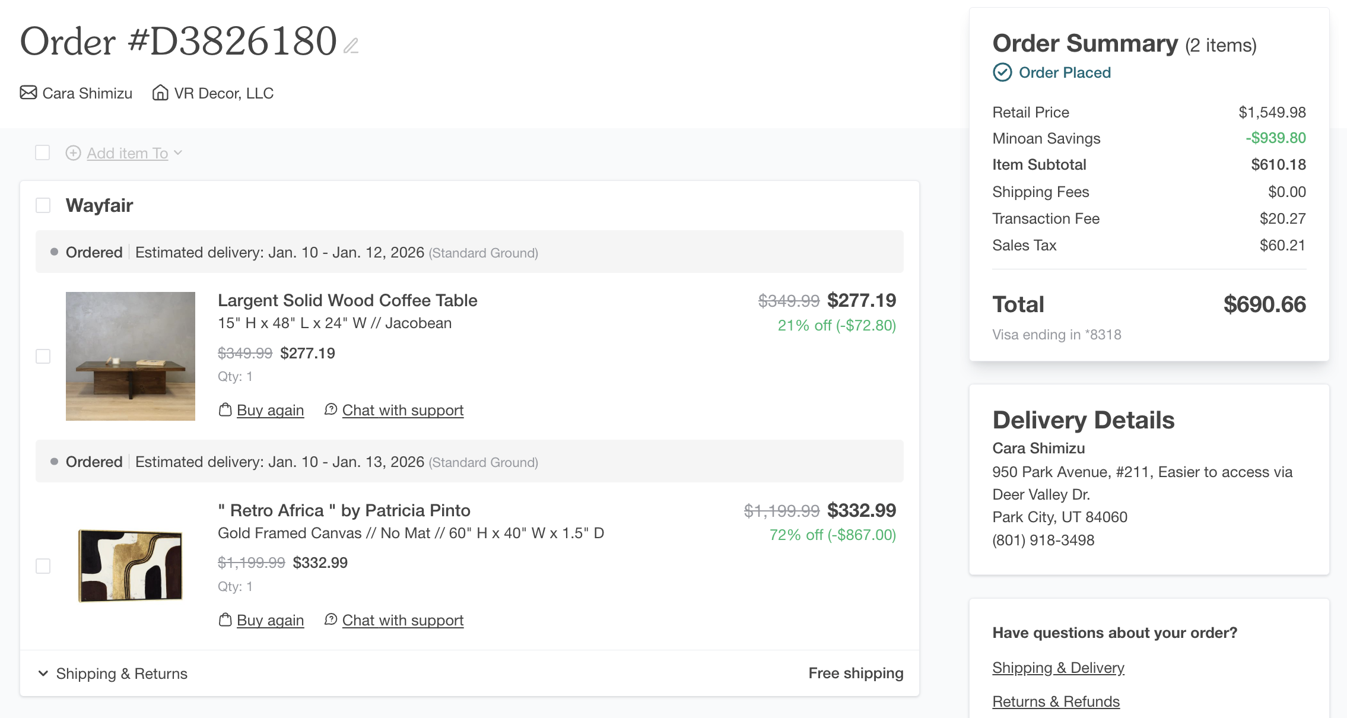Check the Retro Africa canvas item checkbox
1347x718 pixels.
[43, 566]
